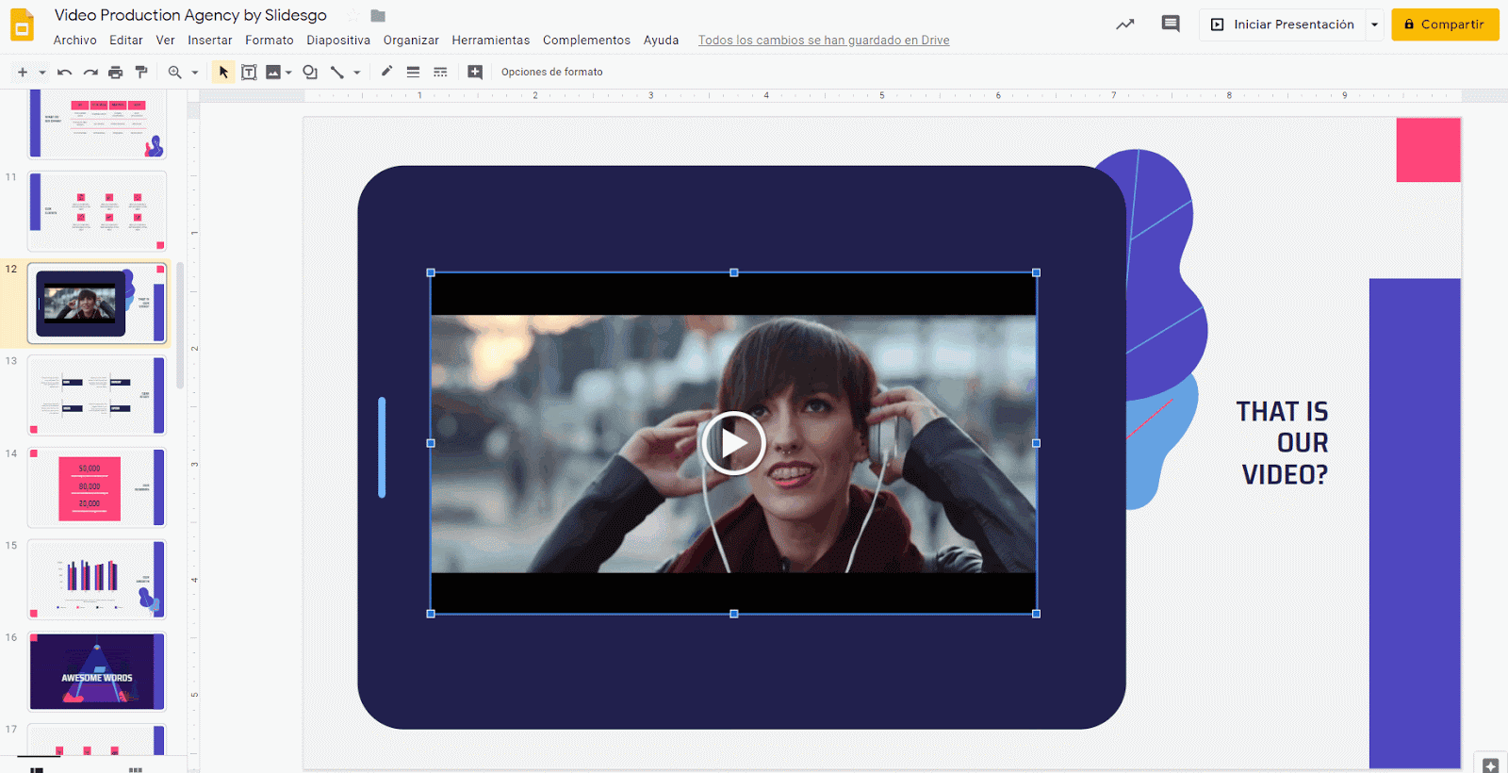
Task: Open the Formato menu
Action: click(270, 41)
